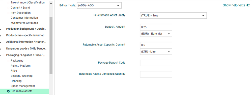Collapse Packaging / Logistics / Price group
Image resolution: width=252 pixels, height=95 pixels.
1,56
